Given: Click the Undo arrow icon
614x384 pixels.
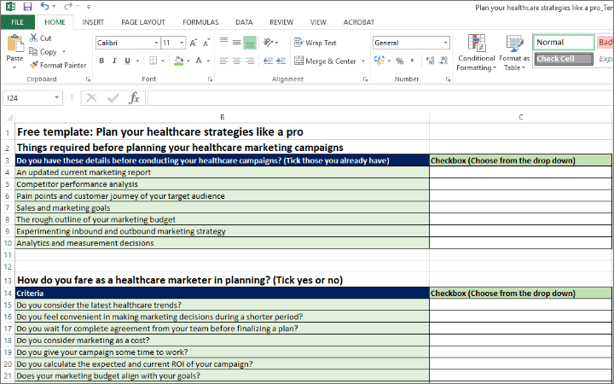Looking at the screenshot, I should coord(45,7).
